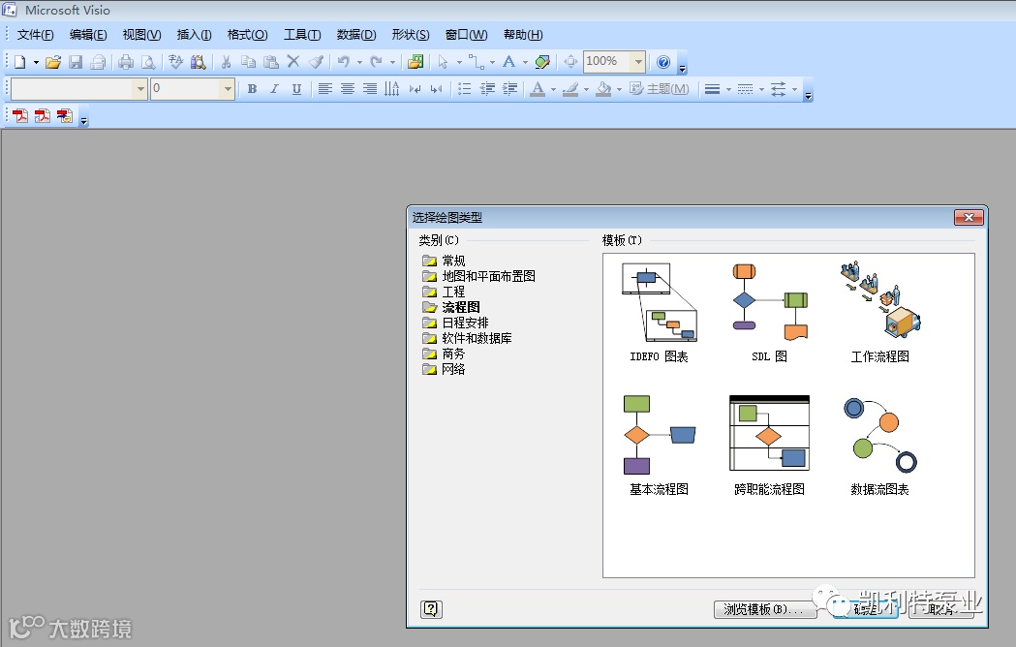
Task: Click the Delete X icon
Action: tap(293, 62)
